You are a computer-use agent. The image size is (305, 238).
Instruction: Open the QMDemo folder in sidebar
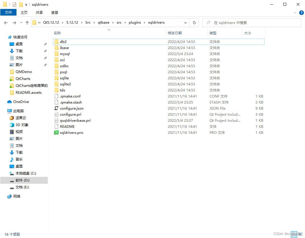point(24,72)
